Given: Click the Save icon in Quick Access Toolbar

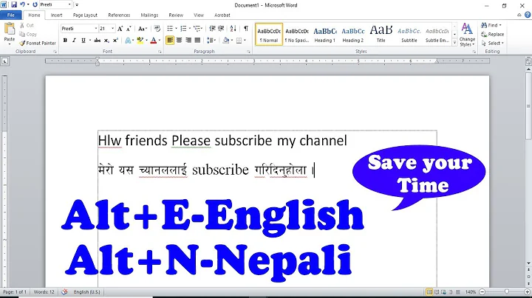Looking at the screenshot, I should pyautogui.click(x=14, y=4).
